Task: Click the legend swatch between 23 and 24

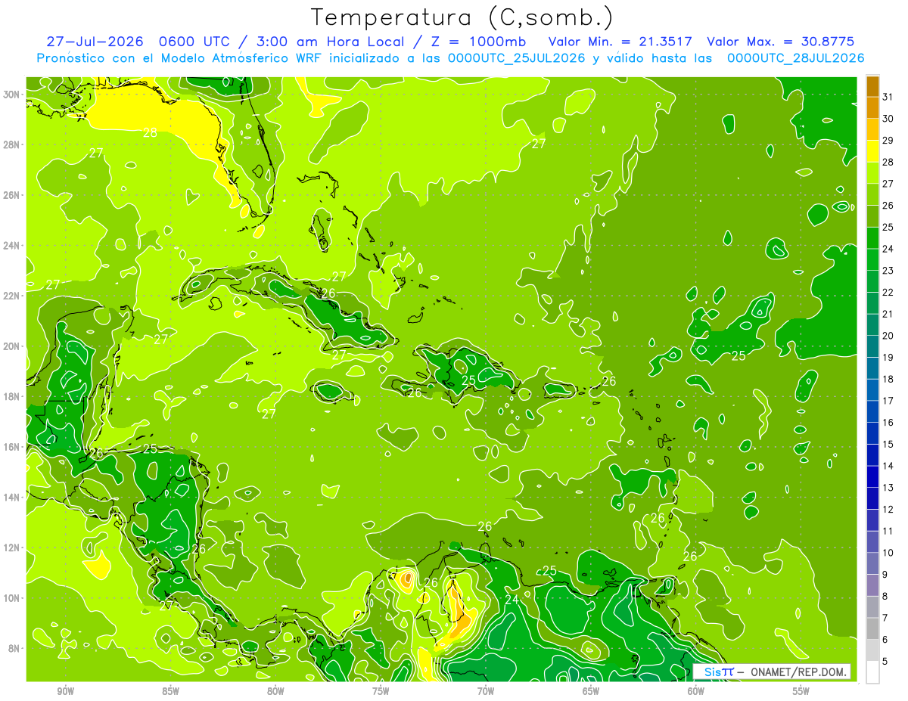Action: point(872,259)
